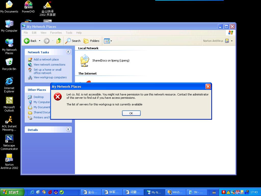Switch to the WinZi... taskbar window
261x196 pixels.
pyautogui.click(x=176, y=192)
